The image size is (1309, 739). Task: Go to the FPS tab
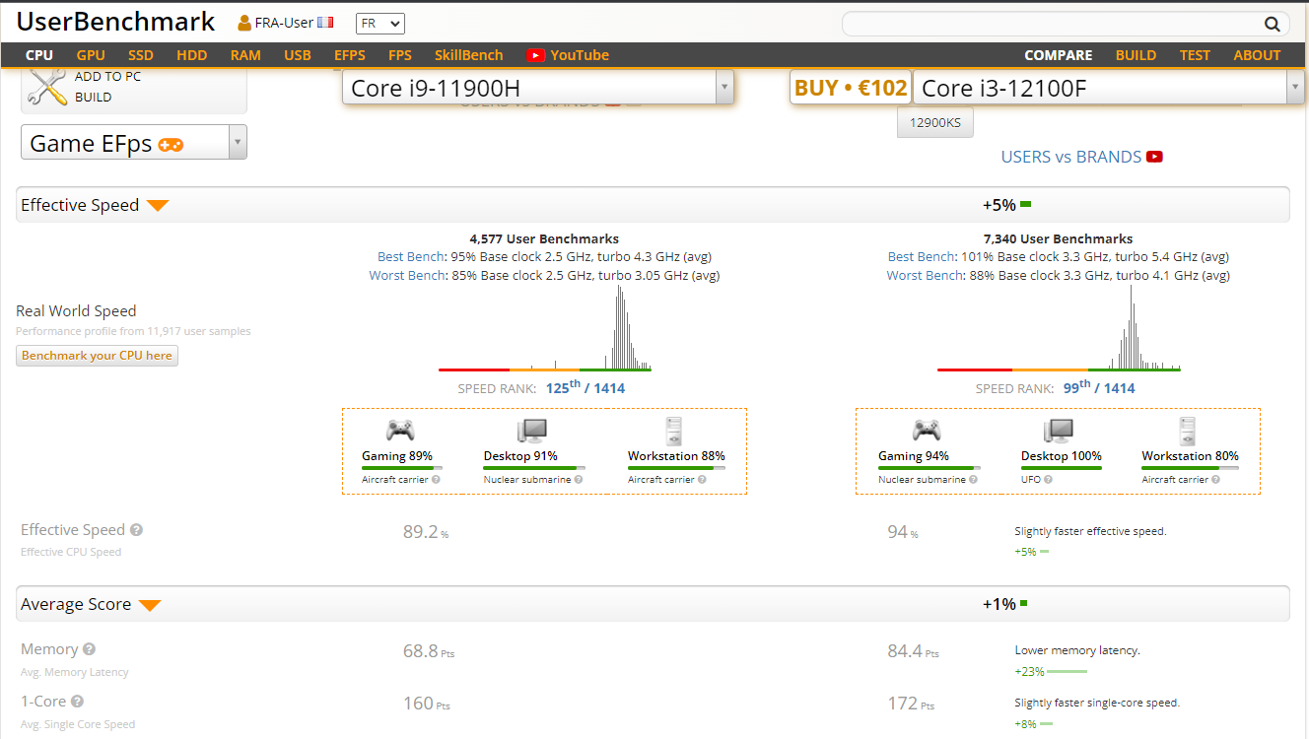click(400, 55)
